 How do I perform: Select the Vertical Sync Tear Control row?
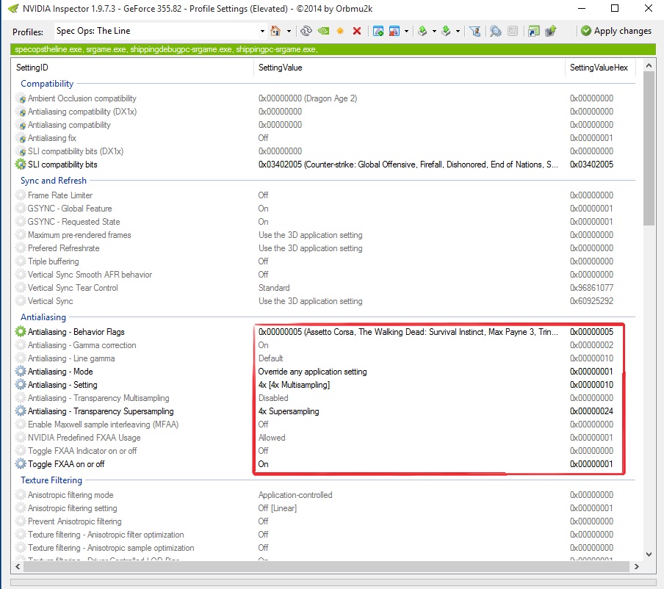325,287
